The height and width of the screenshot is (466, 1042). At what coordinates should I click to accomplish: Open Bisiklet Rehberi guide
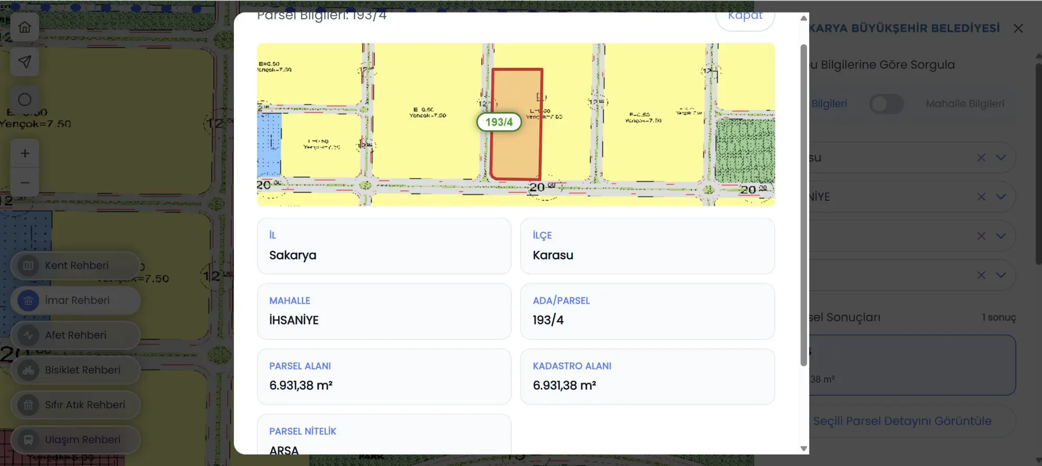(76, 370)
